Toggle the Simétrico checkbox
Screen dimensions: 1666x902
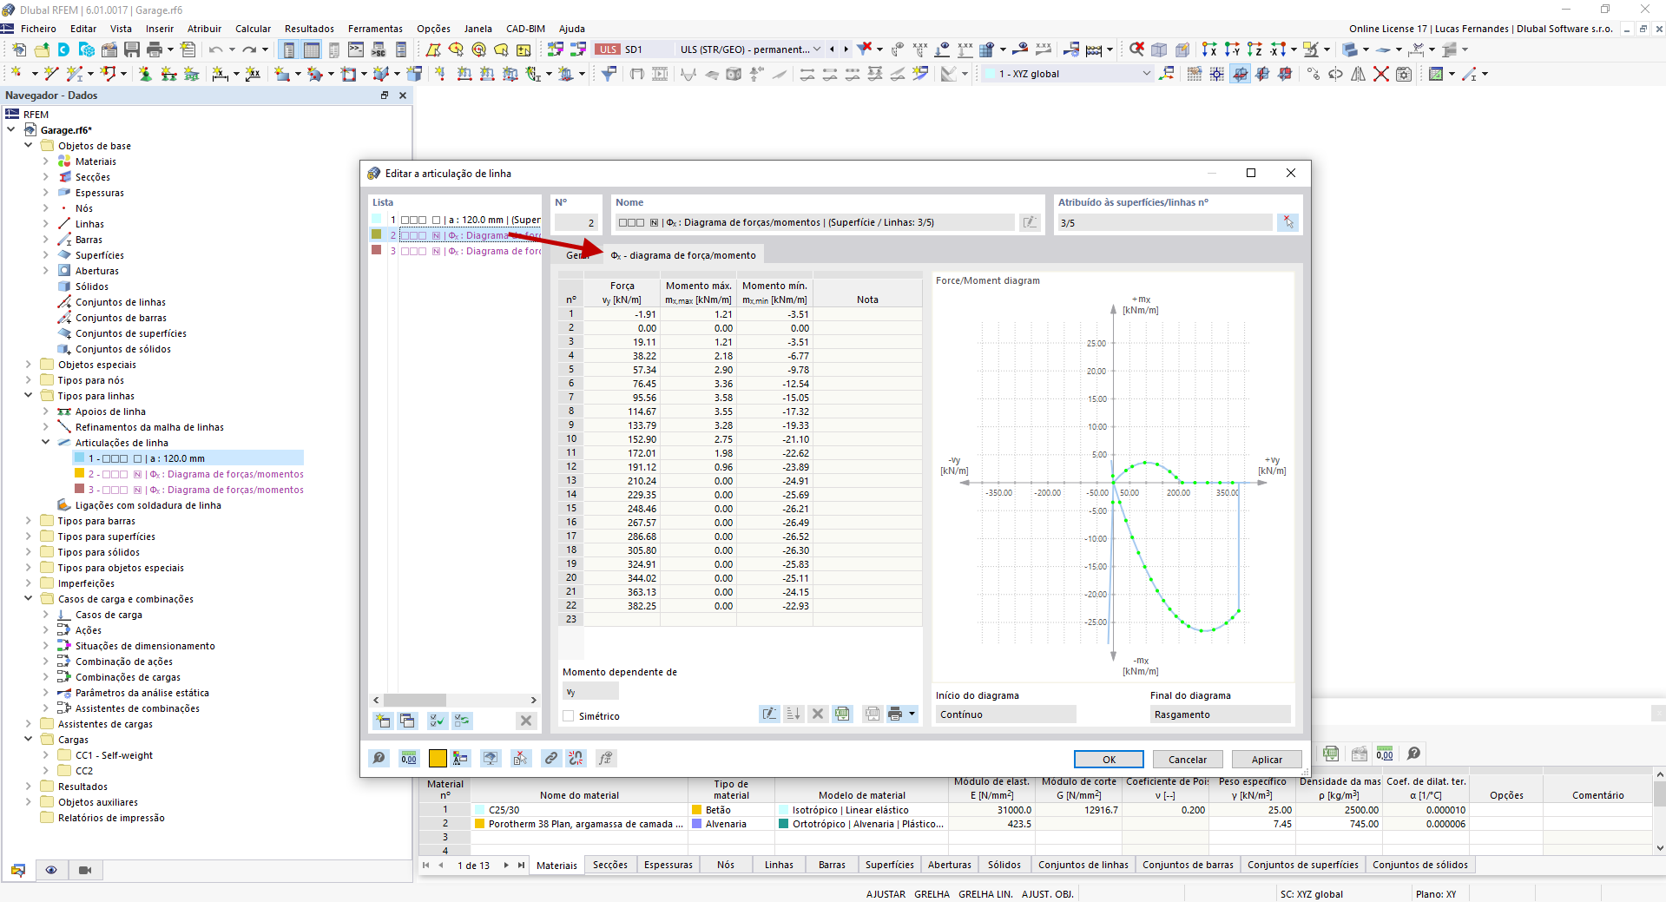tap(569, 716)
